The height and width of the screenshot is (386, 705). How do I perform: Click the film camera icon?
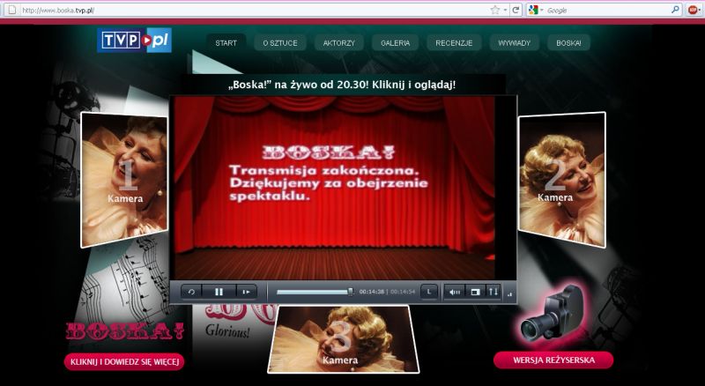[553, 314]
